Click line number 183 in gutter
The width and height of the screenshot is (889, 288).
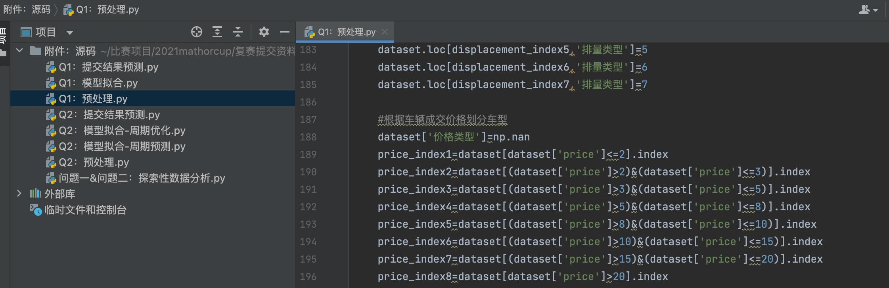click(308, 50)
